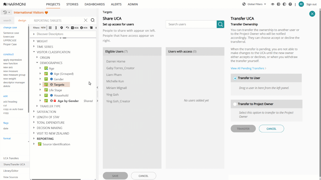Click the Source Identification descriptor icon
This screenshot has height=180, width=321.
(x=40, y=144)
